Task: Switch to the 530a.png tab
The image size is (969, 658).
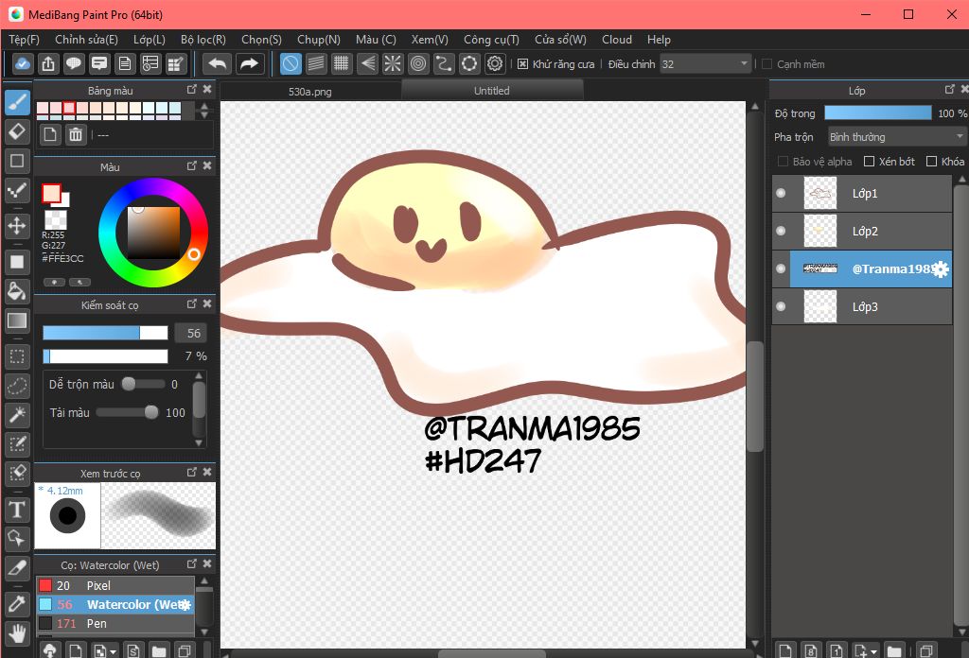Action: (x=310, y=92)
